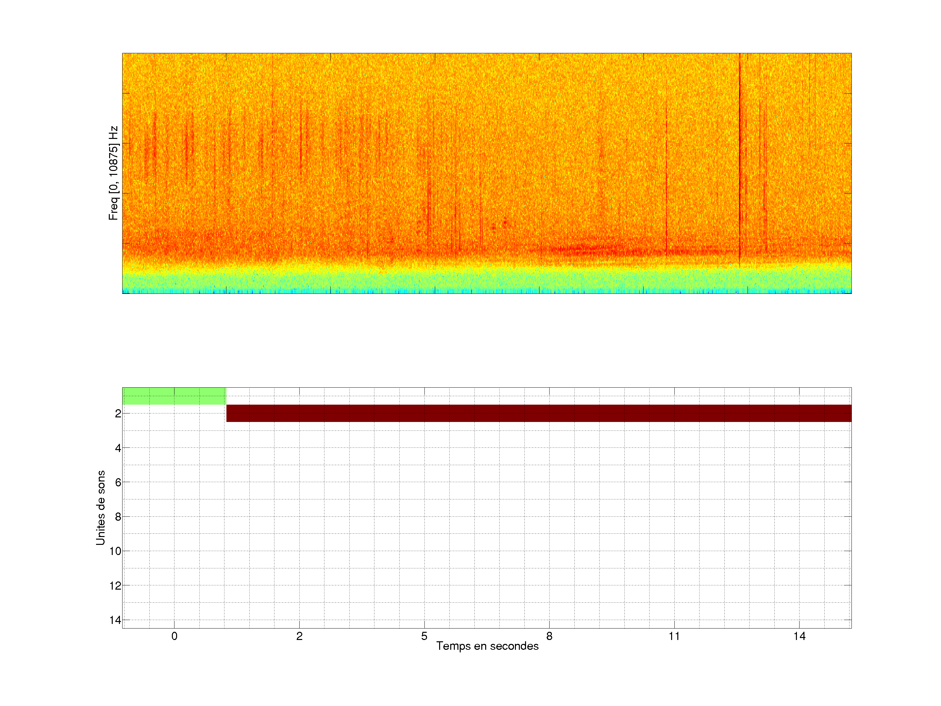Select the 8 tick on time axis
Image resolution: width=941 pixels, height=706 pixels.
(549, 636)
